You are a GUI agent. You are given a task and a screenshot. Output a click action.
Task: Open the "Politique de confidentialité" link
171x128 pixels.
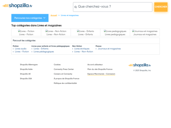point(65,83)
